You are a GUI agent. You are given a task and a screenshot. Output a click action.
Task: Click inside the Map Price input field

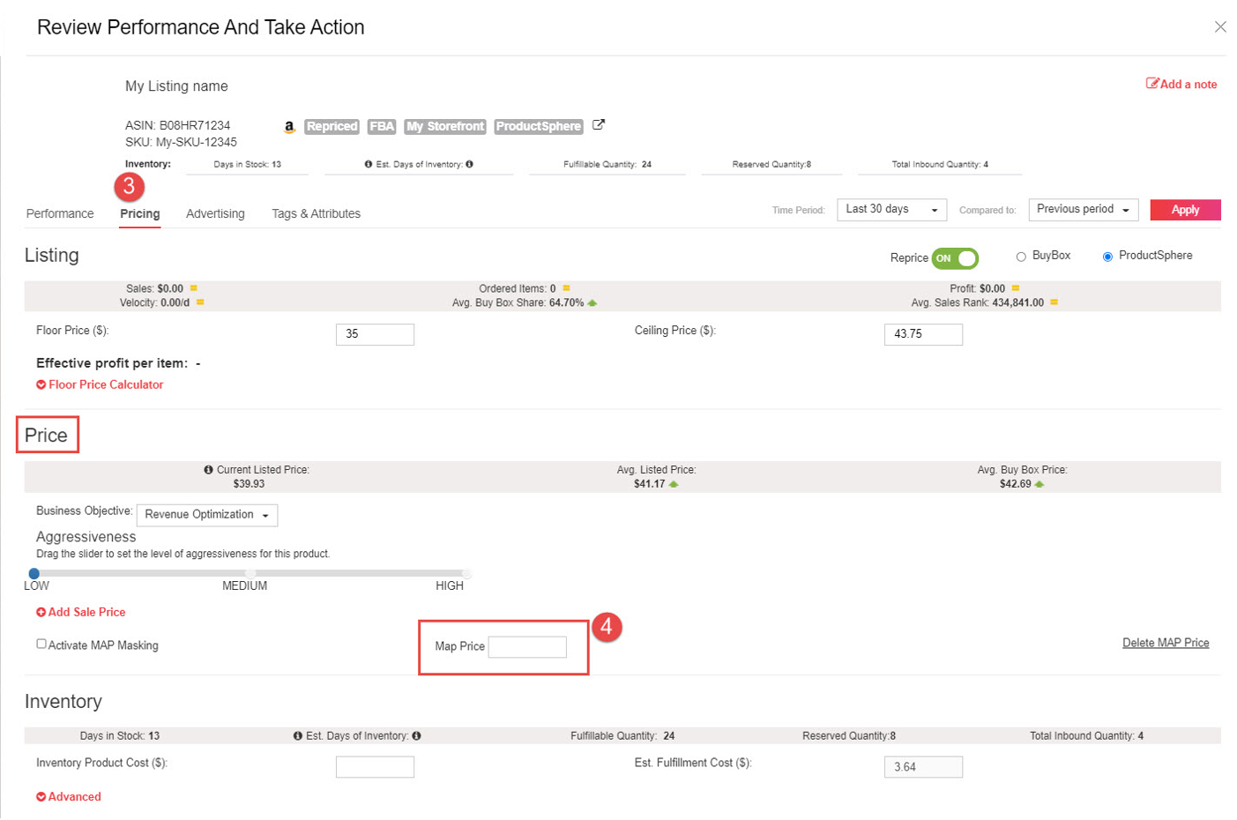pyautogui.click(x=526, y=646)
